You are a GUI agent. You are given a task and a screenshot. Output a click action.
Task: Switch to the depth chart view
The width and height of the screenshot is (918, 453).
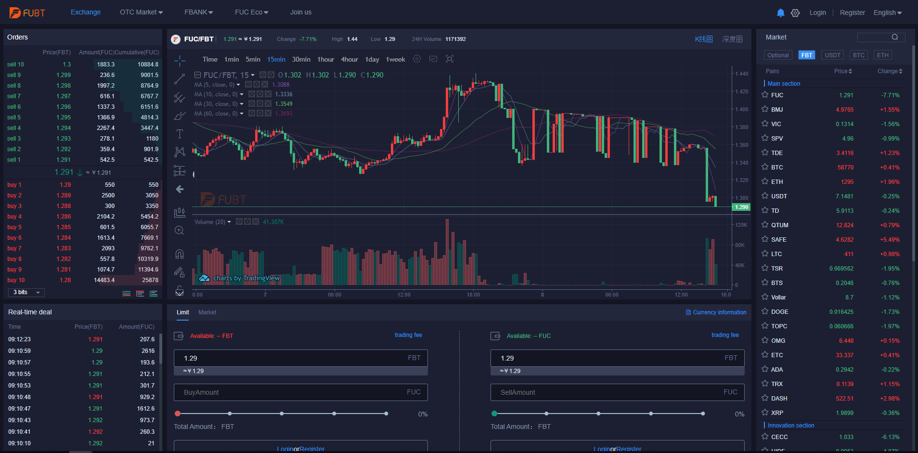732,39
